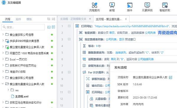Click the 友友编辑器 app logo
177x108 pixels.
coord(4,2)
